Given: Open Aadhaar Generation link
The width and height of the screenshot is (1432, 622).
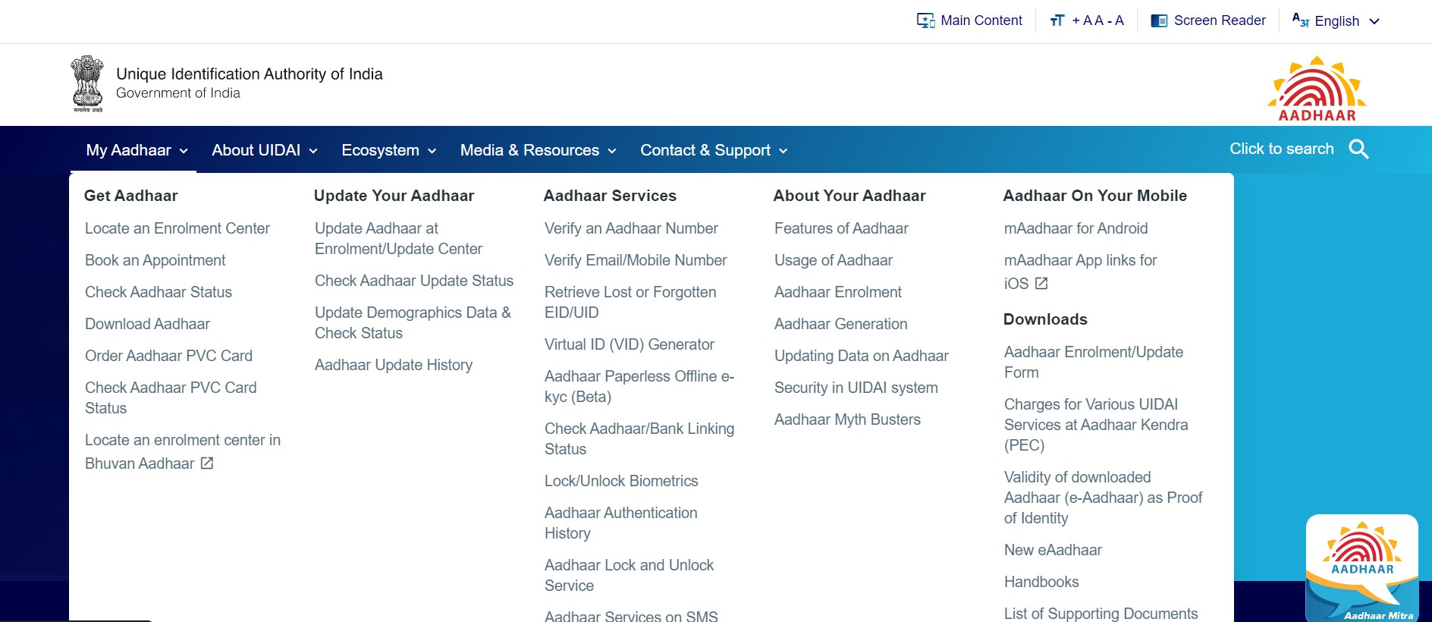Looking at the screenshot, I should click(840, 324).
